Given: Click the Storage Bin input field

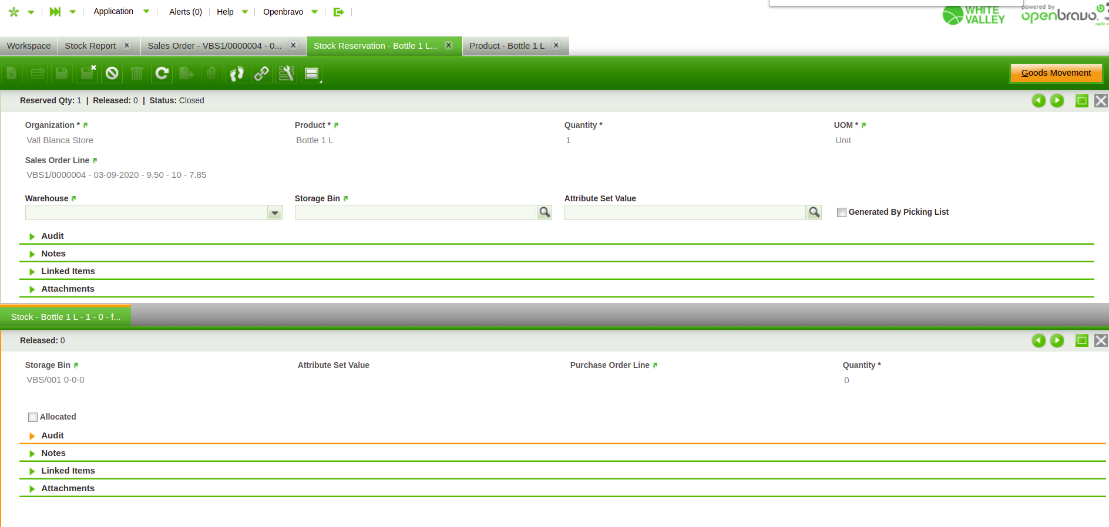Looking at the screenshot, I should (416, 212).
